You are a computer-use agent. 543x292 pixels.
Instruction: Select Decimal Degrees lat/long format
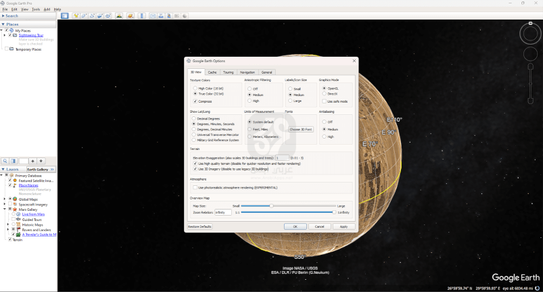[194, 119]
